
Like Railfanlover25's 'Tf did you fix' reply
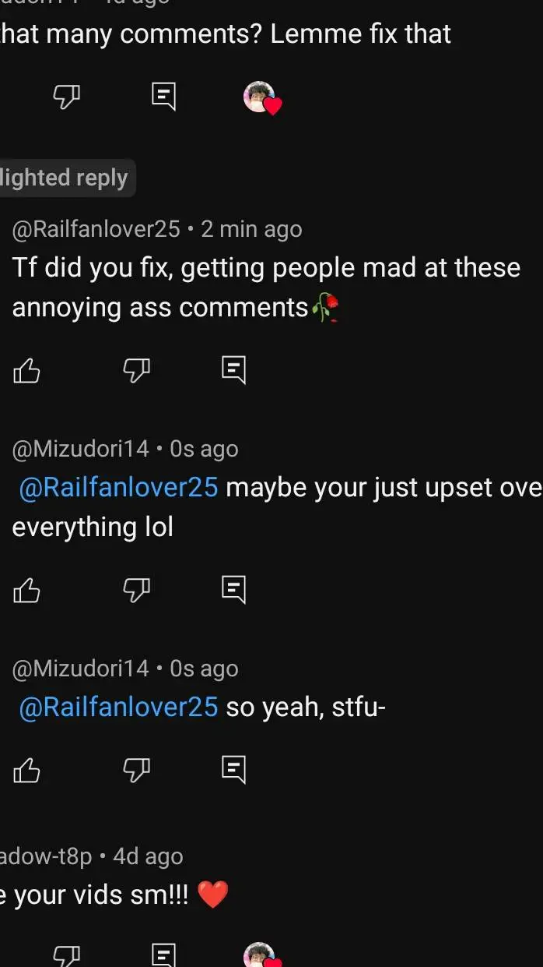pyautogui.click(x=26, y=371)
